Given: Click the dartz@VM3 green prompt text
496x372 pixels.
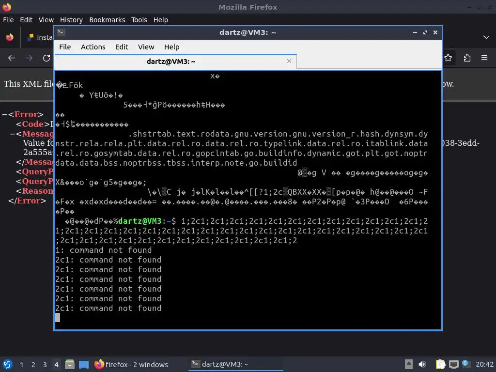Looking at the screenshot, I should point(139,221).
